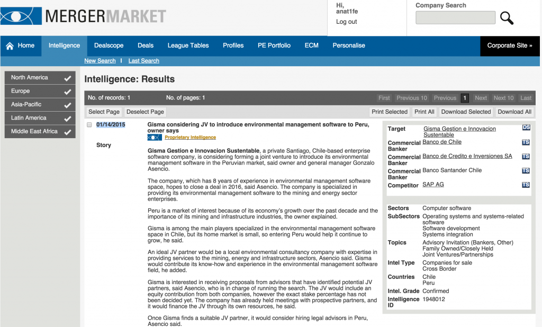The height and width of the screenshot is (327, 542).
Task: Click the Print Selected button
Action: coord(390,112)
